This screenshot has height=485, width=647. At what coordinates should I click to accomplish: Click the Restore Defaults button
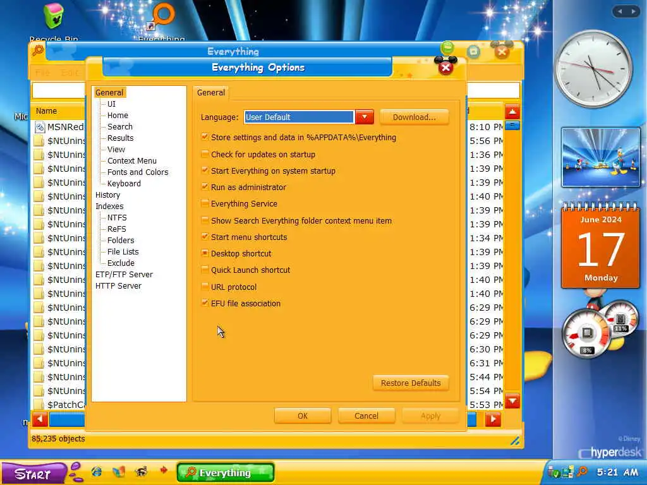pos(411,383)
